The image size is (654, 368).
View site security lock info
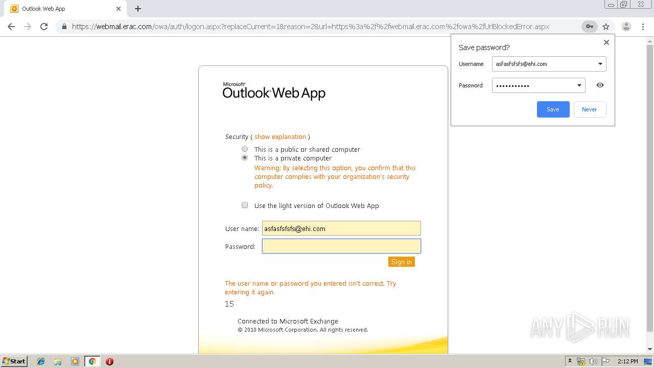click(64, 27)
